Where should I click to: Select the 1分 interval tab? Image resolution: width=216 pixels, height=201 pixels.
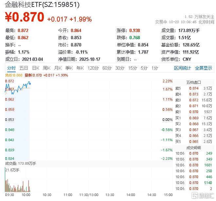click(154, 68)
